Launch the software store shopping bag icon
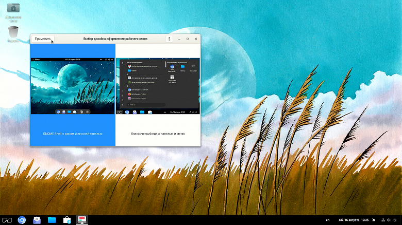The height and width of the screenshot is (225, 402). 67,220
